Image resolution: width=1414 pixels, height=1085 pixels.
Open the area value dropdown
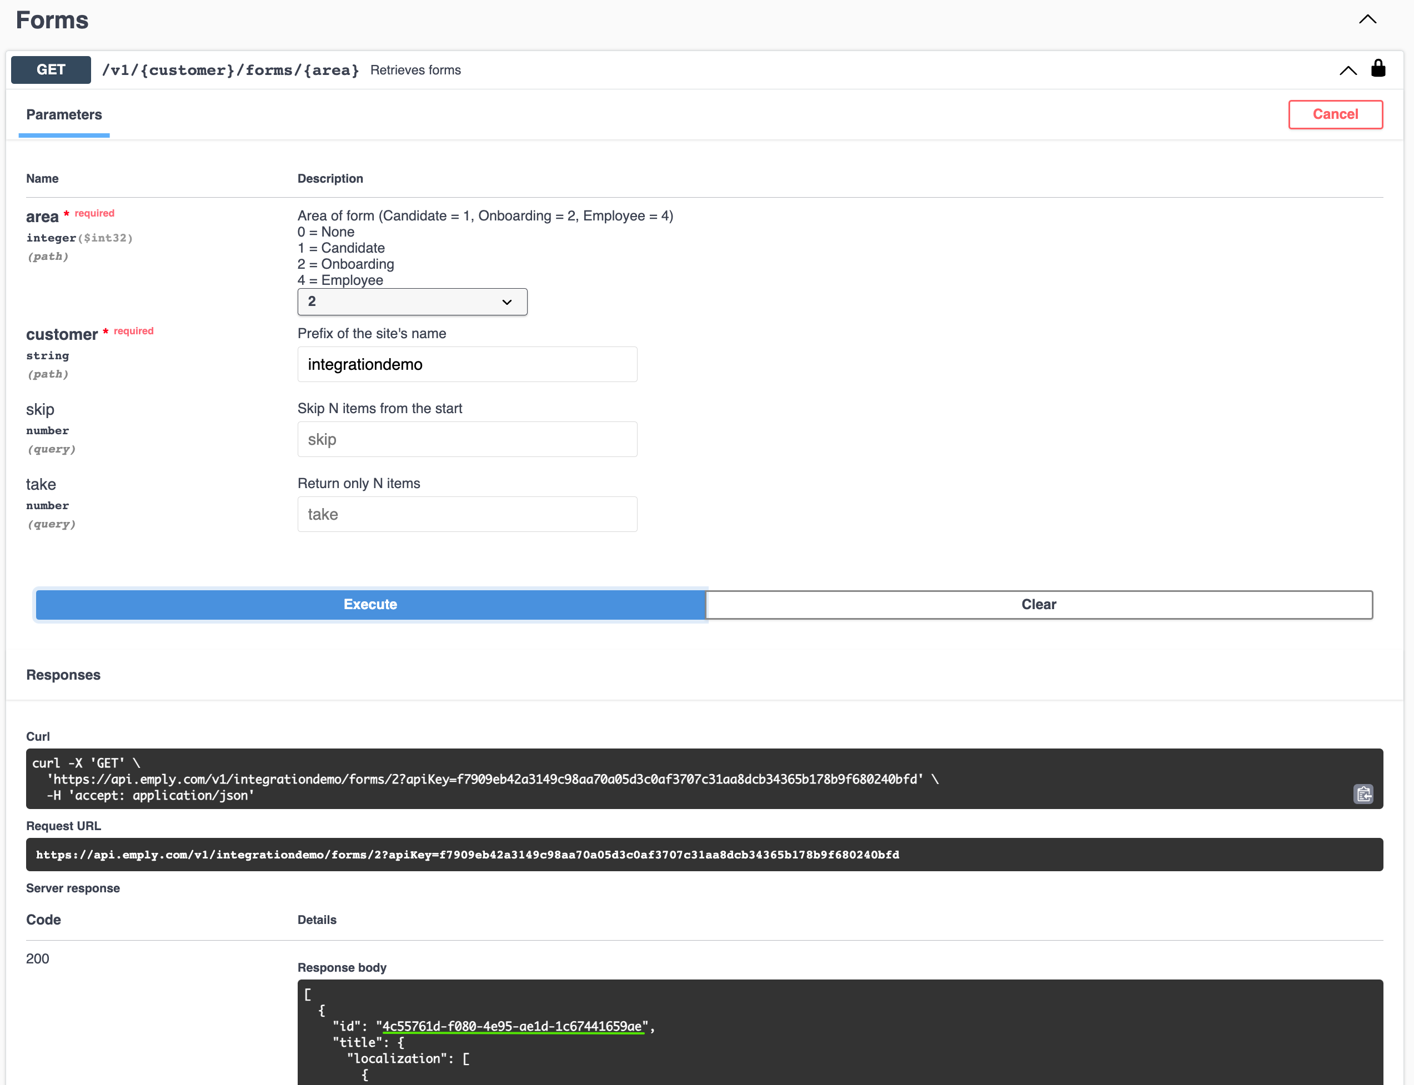pos(412,302)
